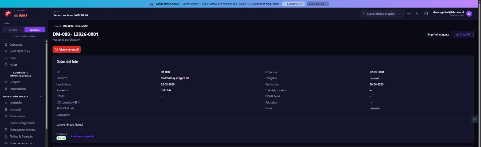Open notifications with the bell icon

(x=417, y=13)
